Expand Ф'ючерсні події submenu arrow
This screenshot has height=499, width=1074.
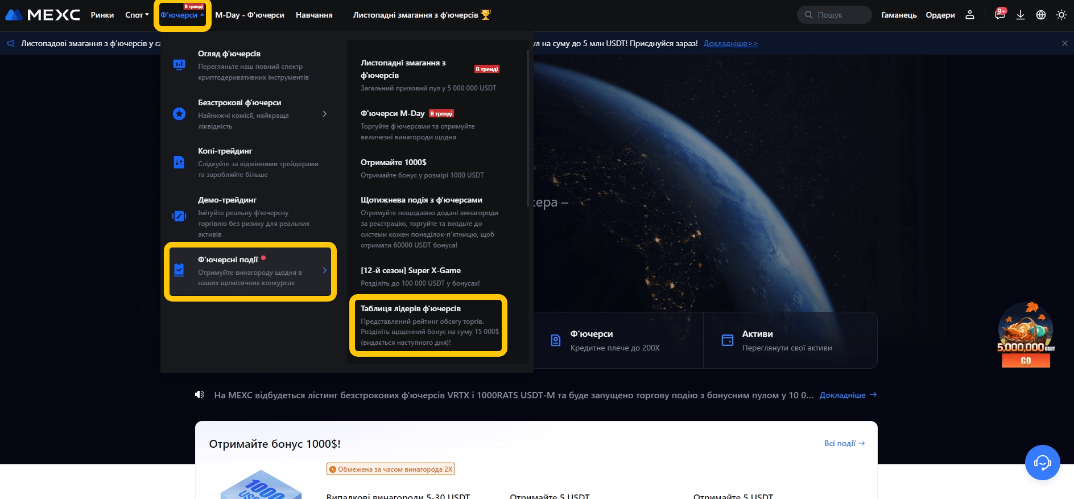pyautogui.click(x=324, y=270)
